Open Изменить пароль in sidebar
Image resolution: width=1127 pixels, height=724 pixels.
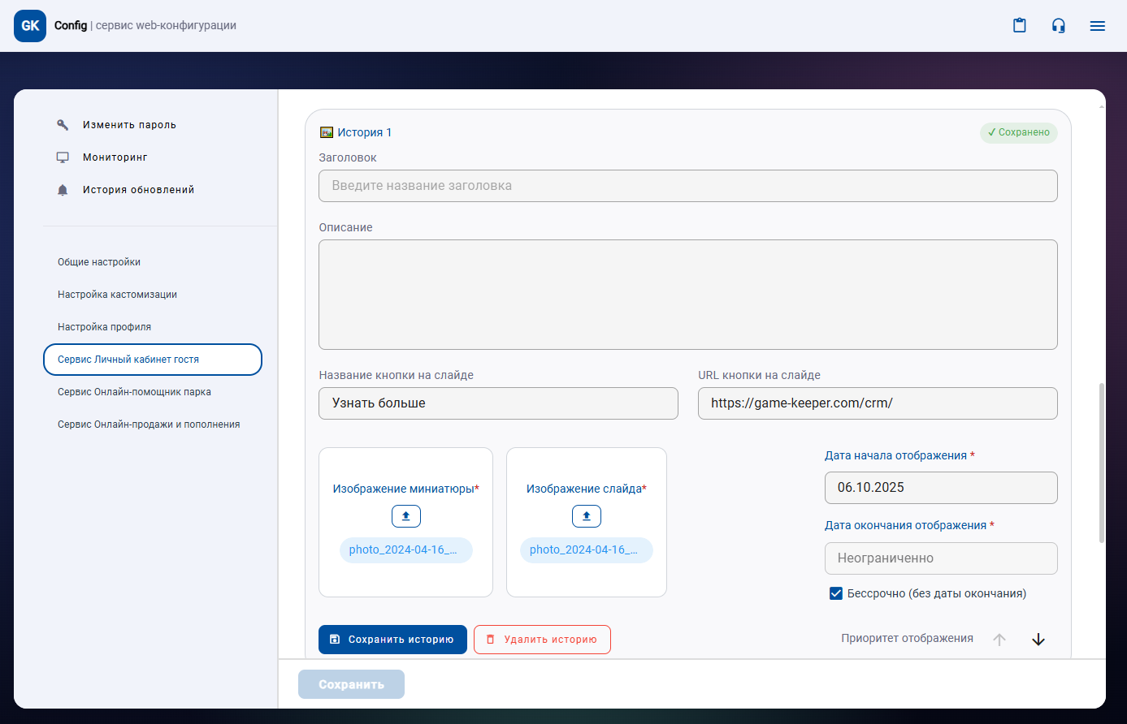tap(129, 125)
